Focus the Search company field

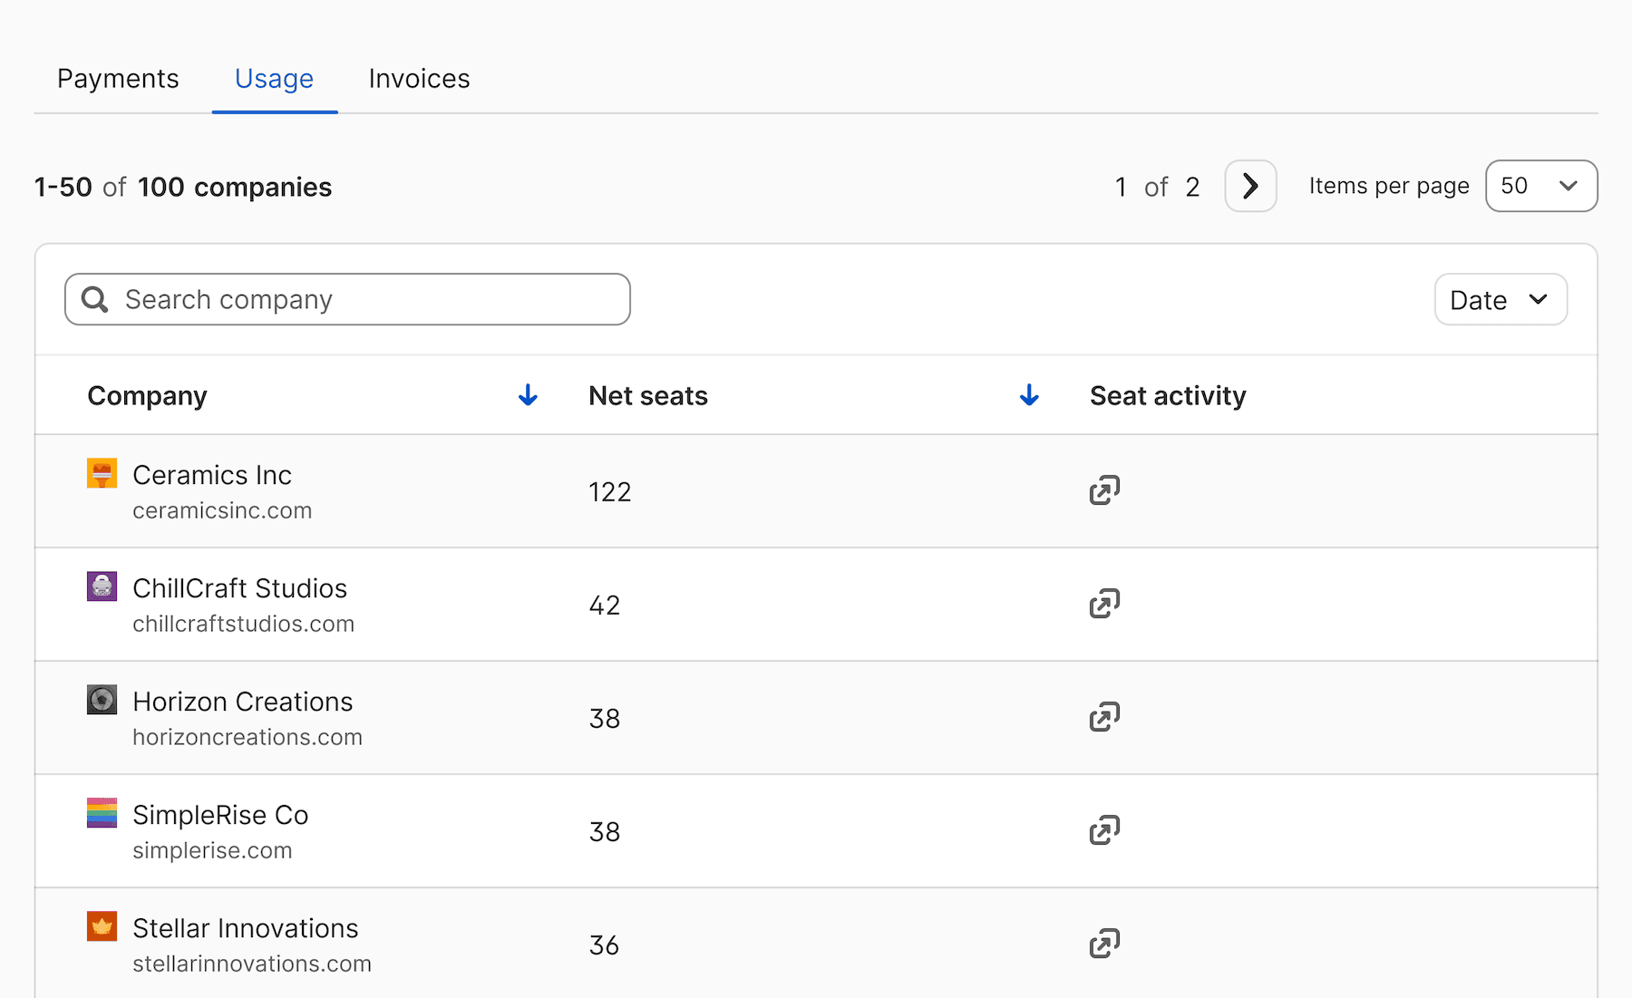tap(347, 299)
